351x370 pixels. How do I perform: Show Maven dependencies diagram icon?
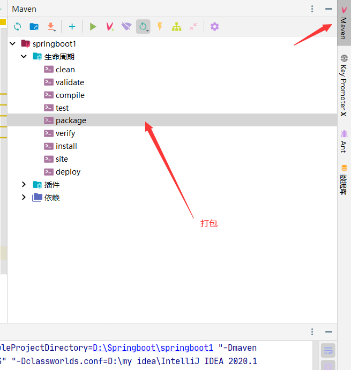[x=176, y=27]
